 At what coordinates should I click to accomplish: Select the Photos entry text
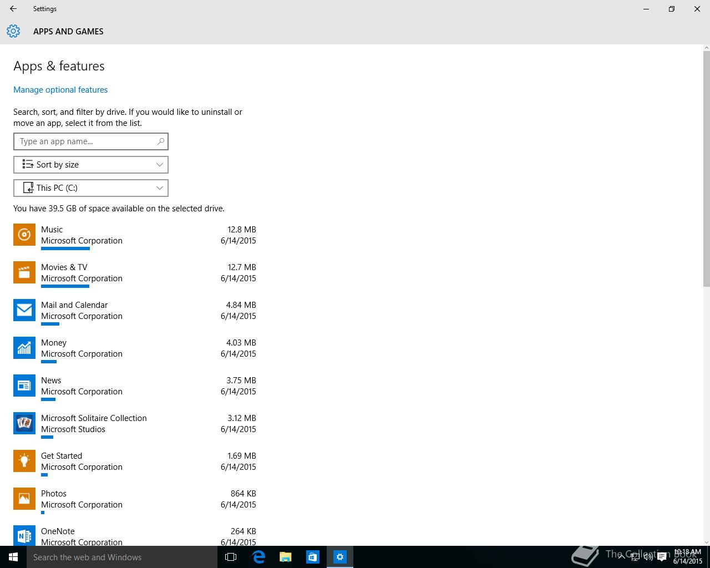(x=54, y=494)
